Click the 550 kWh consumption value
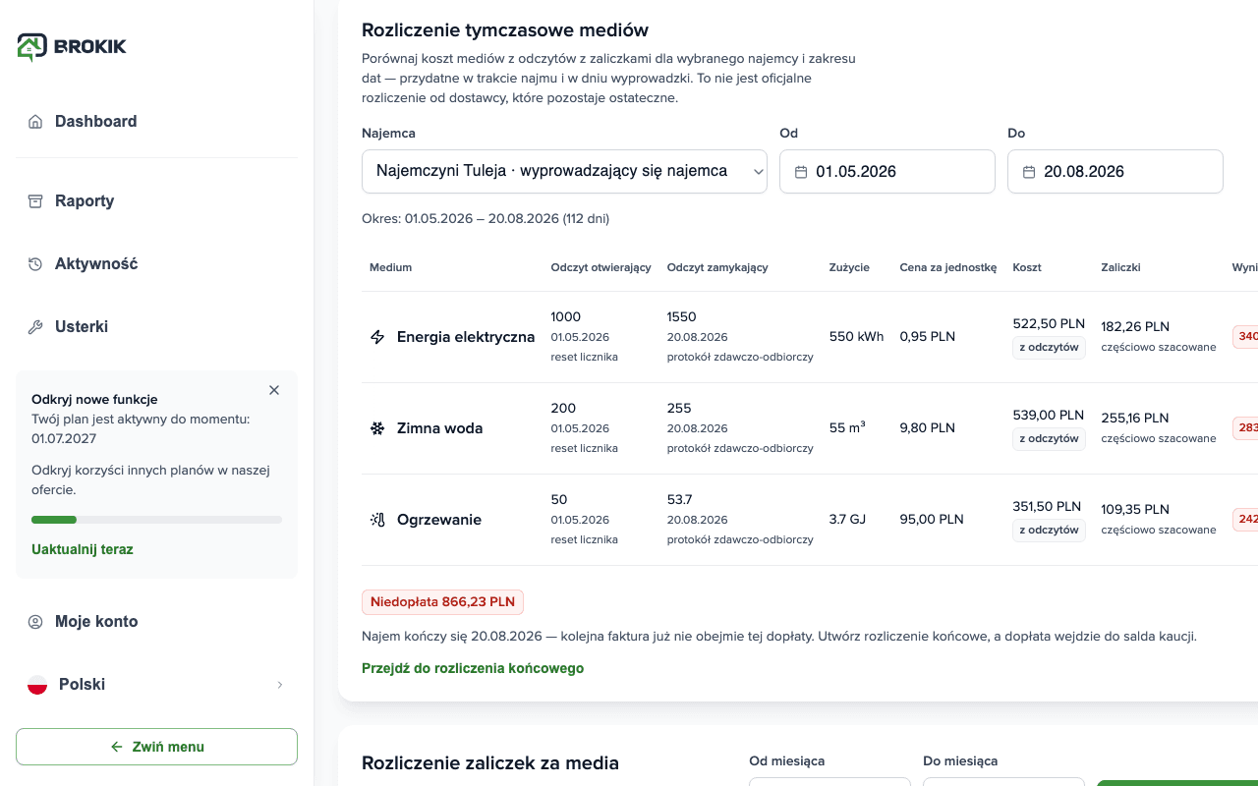Image resolution: width=1258 pixels, height=786 pixels. (x=856, y=336)
